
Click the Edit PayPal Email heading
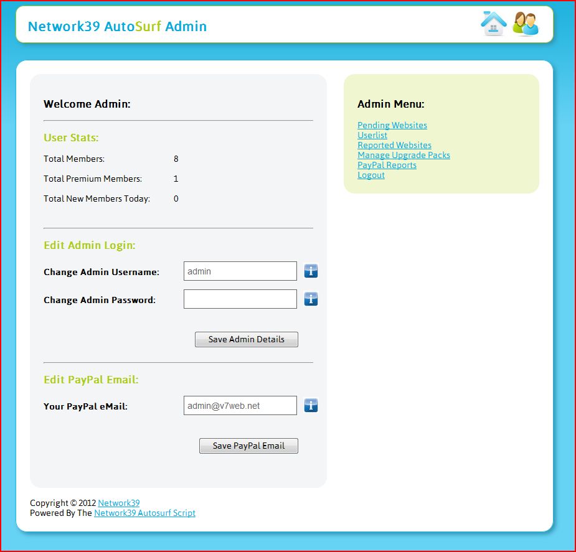coord(91,380)
